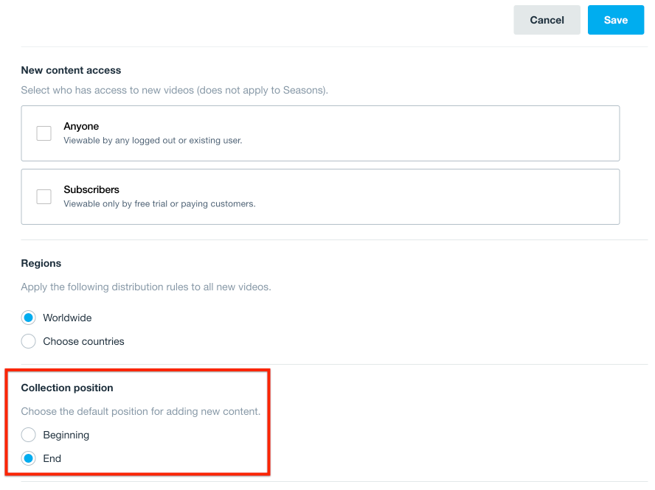Click the Collection position heading
The width and height of the screenshot is (655, 490).
pyautogui.click(x=67, y=388)
